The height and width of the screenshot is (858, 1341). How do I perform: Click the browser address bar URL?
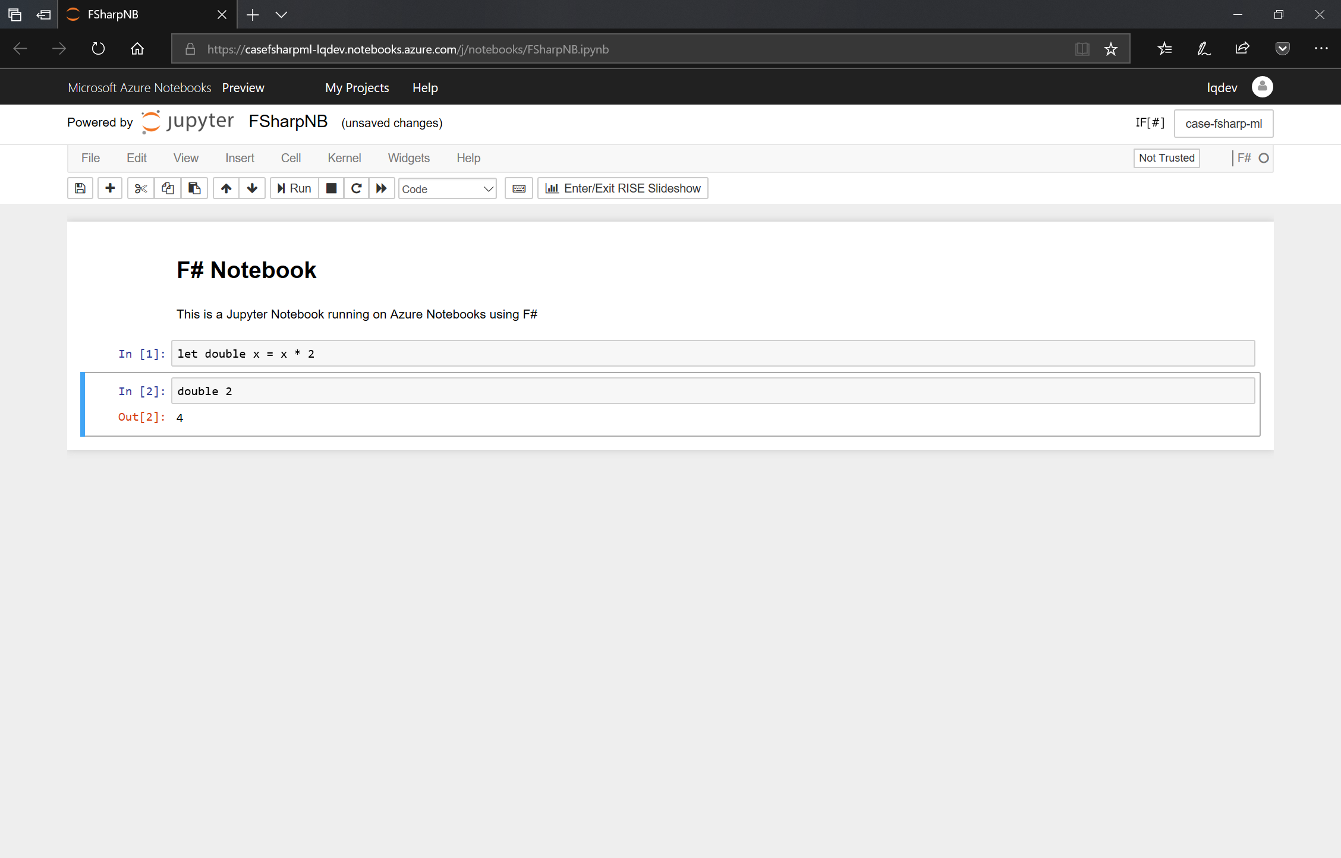pos(408,49)
